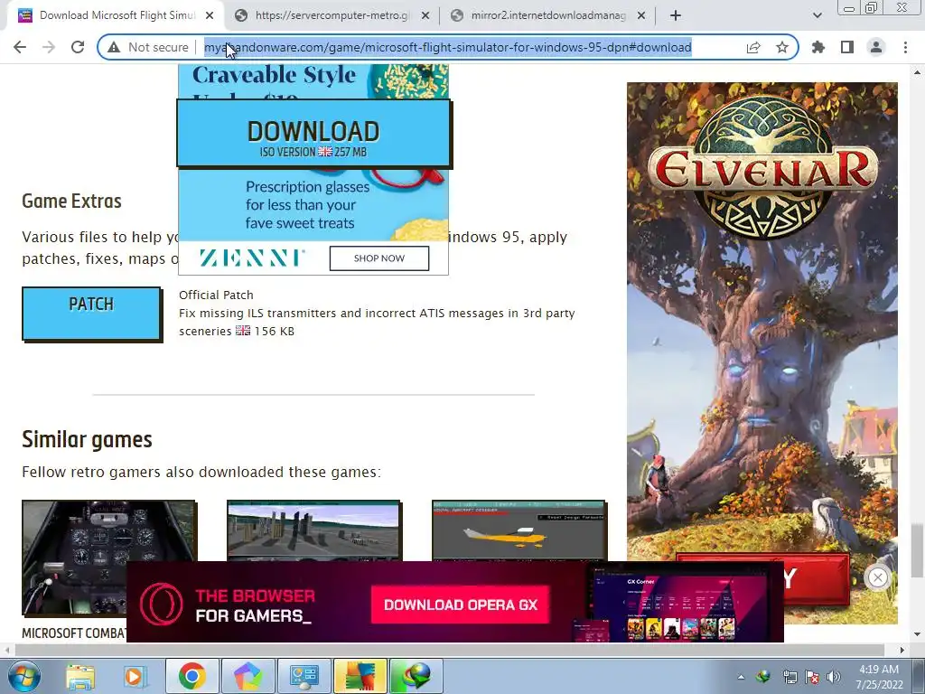Click the vertical scrollbar down arrow
The image size is (925, 694).
(x=916, y=635)
